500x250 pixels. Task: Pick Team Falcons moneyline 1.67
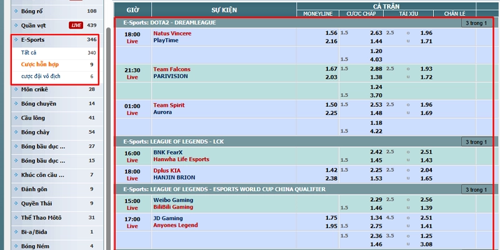pos(331,69)
